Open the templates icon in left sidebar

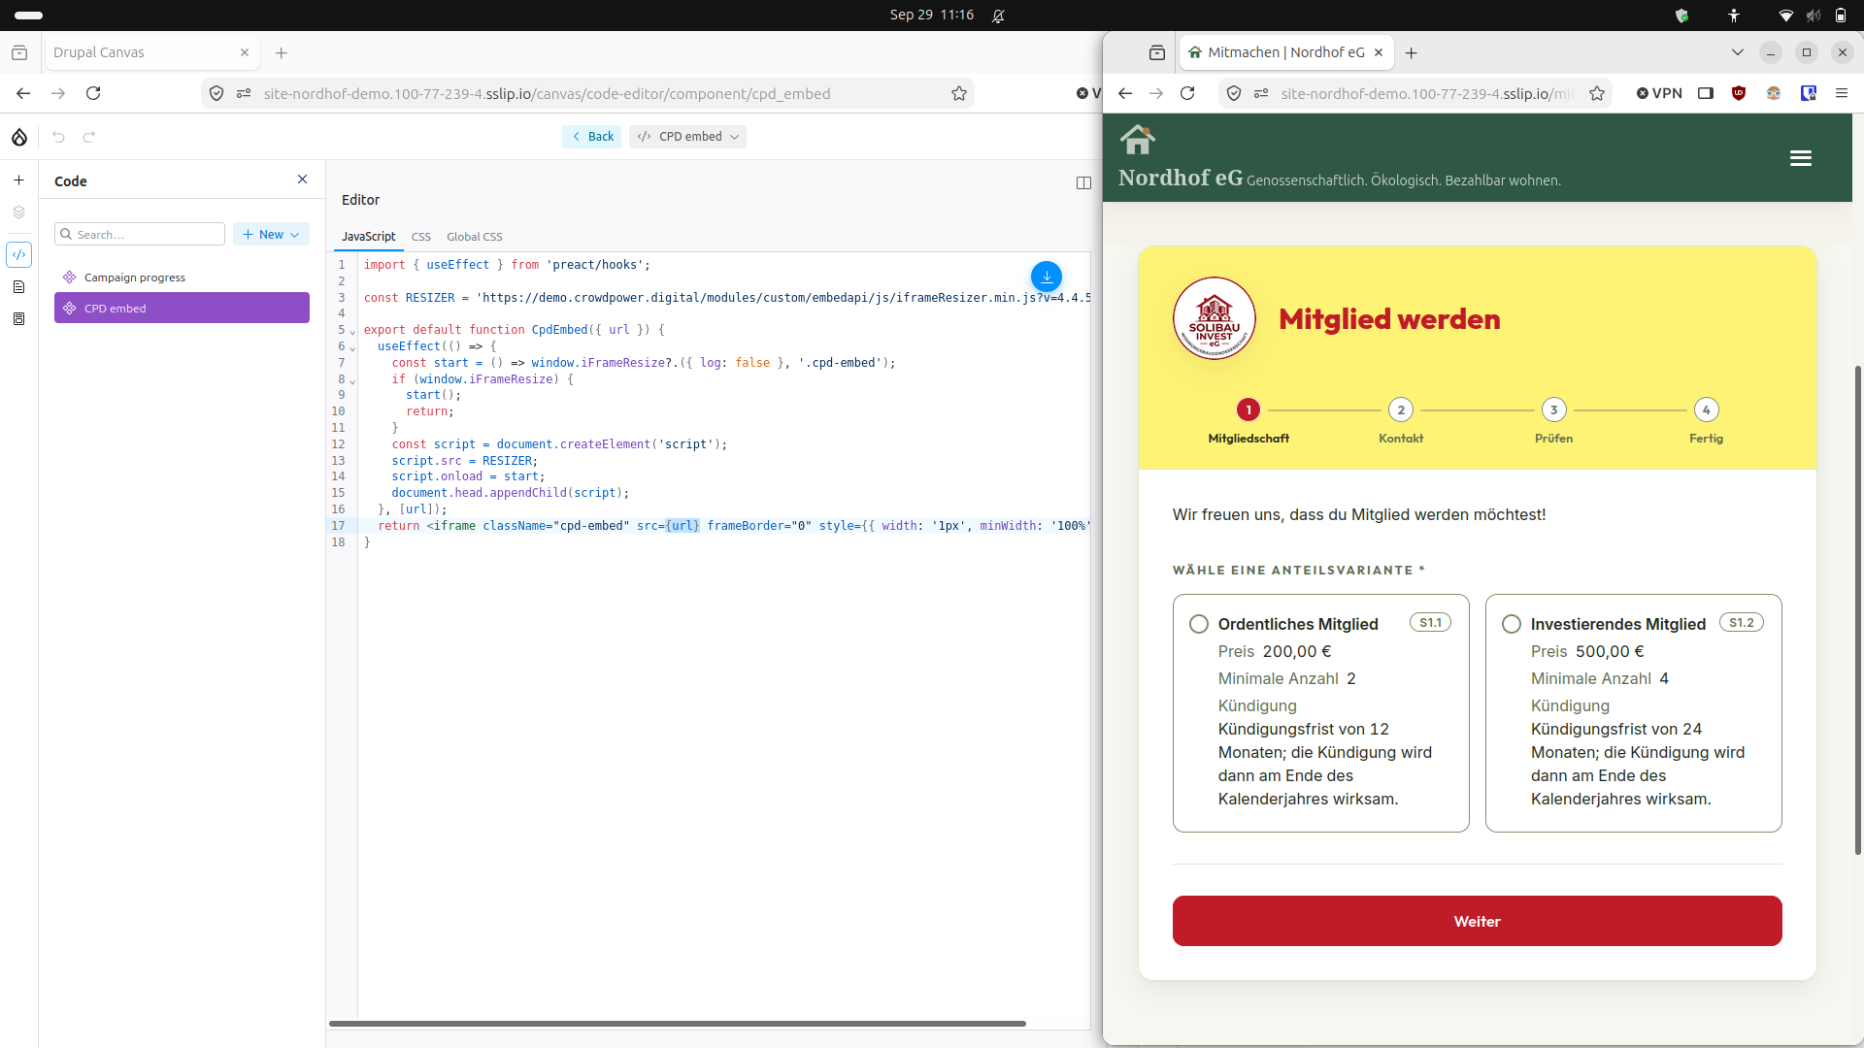tap(18, 319)
